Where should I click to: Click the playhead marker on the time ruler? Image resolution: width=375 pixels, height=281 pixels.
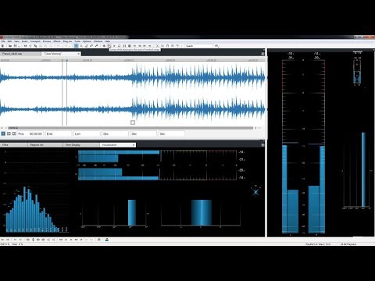pyautogui.click(x=66, y=60)
